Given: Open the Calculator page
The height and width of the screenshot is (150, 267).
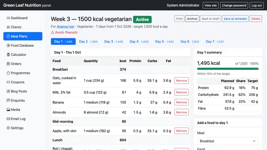Looking at the screenshot, I should (23, 55).
